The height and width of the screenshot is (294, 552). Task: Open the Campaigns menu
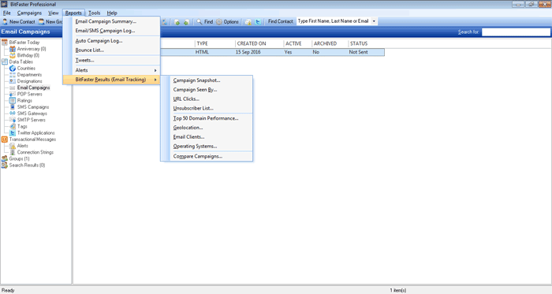point(29,13)
